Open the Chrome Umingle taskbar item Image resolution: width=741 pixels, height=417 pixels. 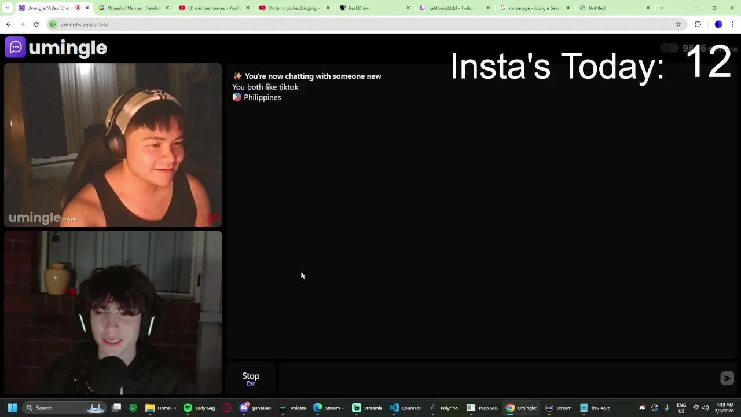pyautogui.click(x=521, y=408)
